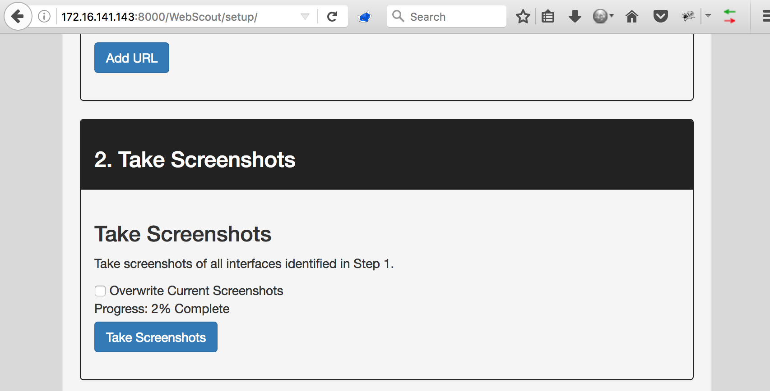Open the downloads arrow icon
770x391 pixels.
pyautogui.click(x=575, y=17)
